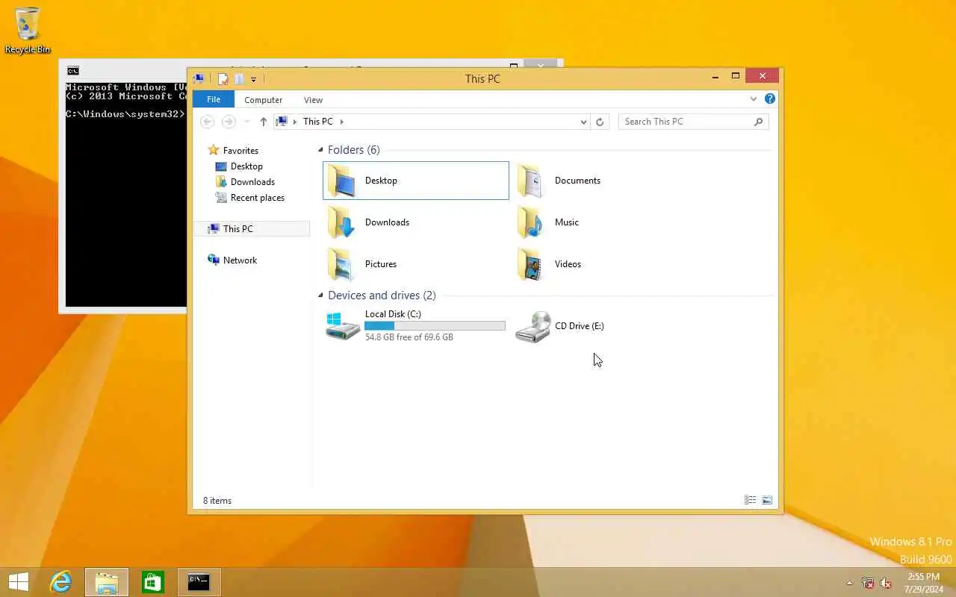Open Recent locations dropdown arrow

(x=246, y=122)
